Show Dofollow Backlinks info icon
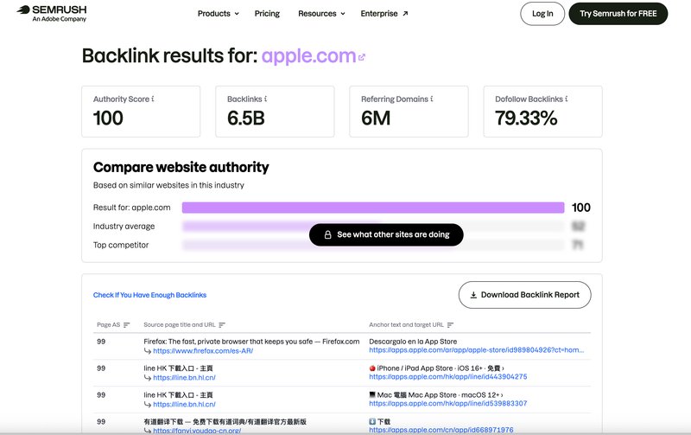691x435 pixels. click(x=567, y=99)
